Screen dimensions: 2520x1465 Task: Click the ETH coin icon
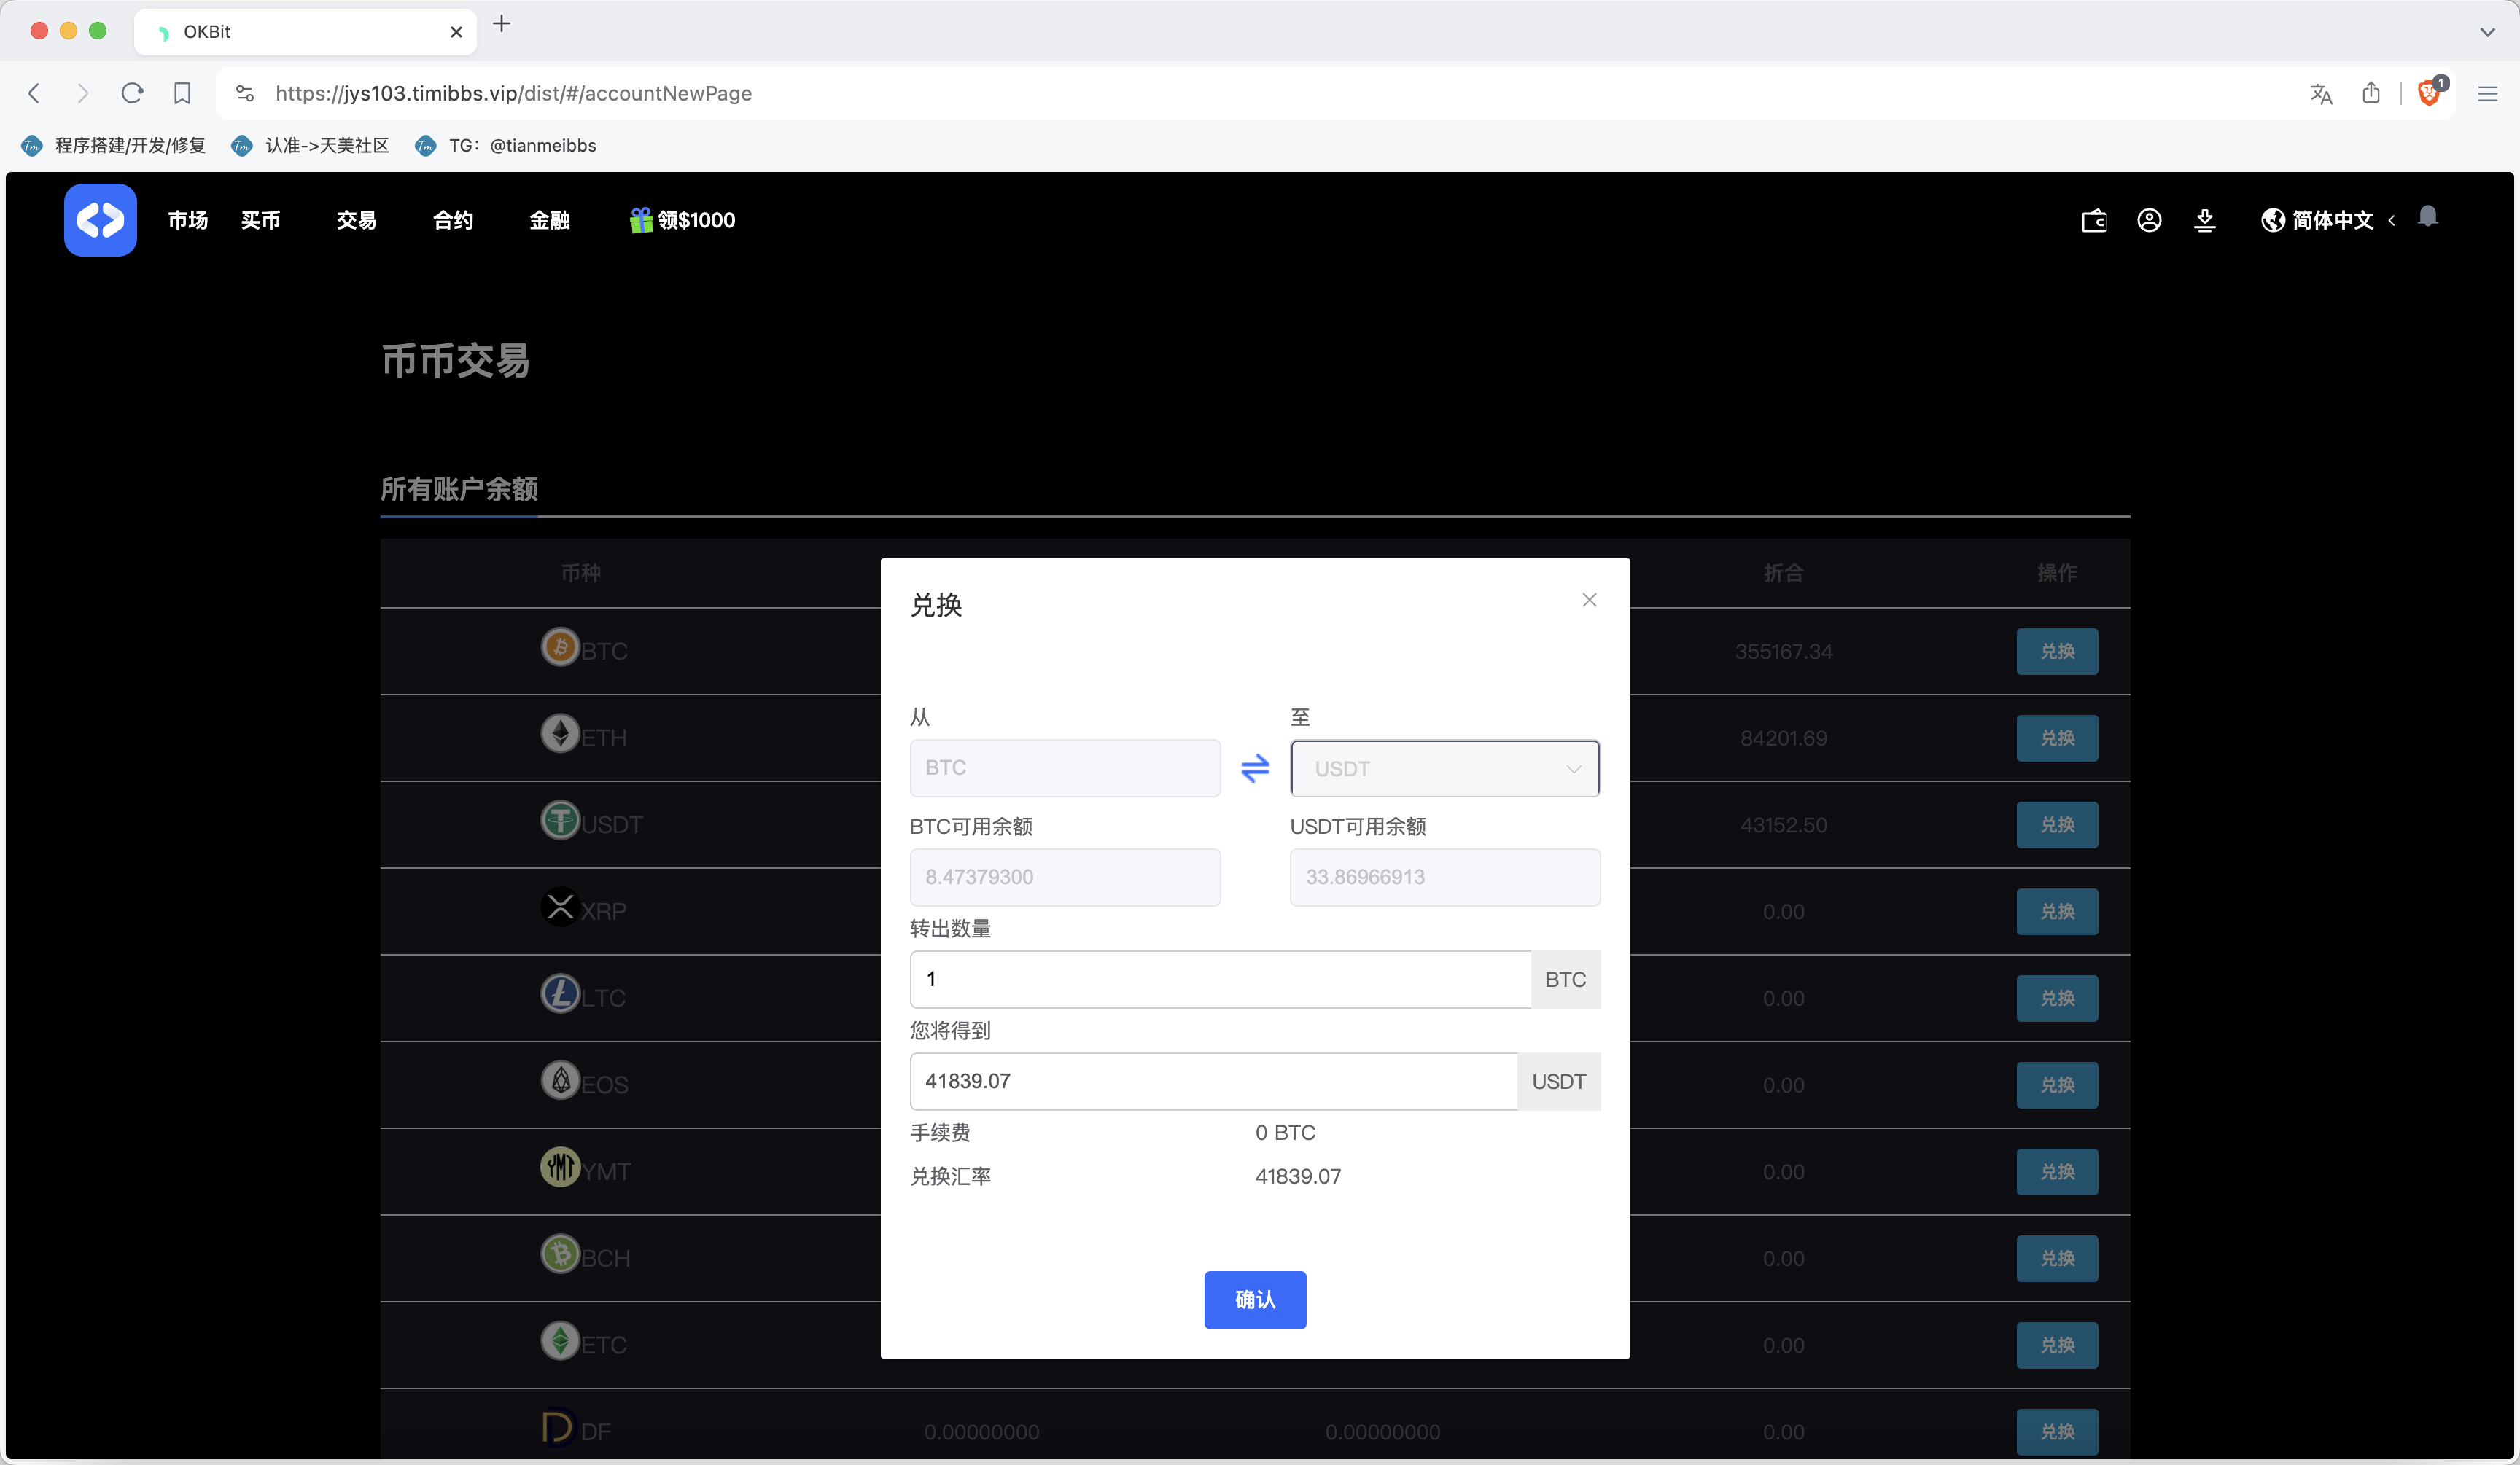coord(560,735)
